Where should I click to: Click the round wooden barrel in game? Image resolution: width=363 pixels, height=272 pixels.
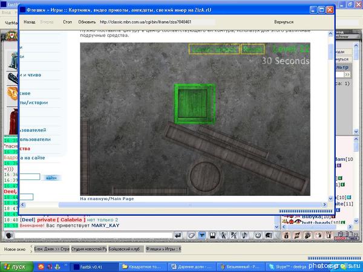[205, 176]
